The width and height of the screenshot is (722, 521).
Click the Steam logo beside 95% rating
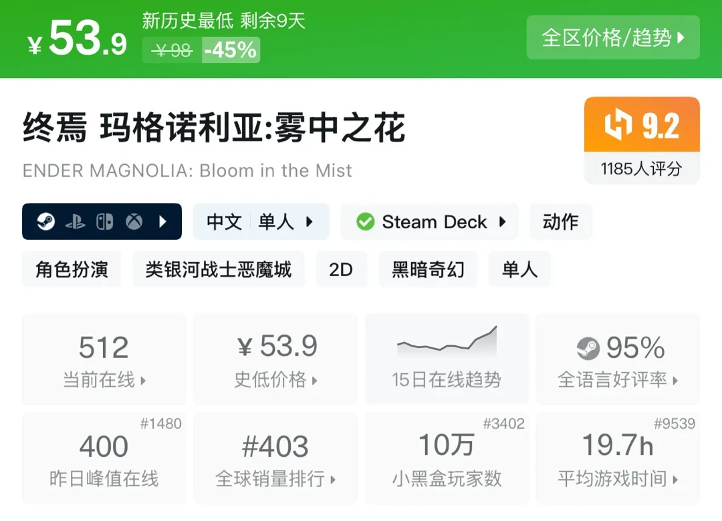pos(588,348)
